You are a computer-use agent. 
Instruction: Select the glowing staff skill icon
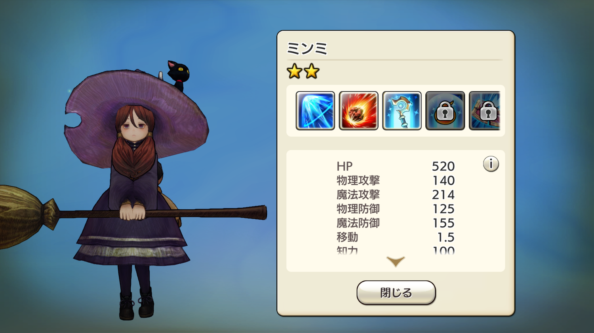point(402,111)
